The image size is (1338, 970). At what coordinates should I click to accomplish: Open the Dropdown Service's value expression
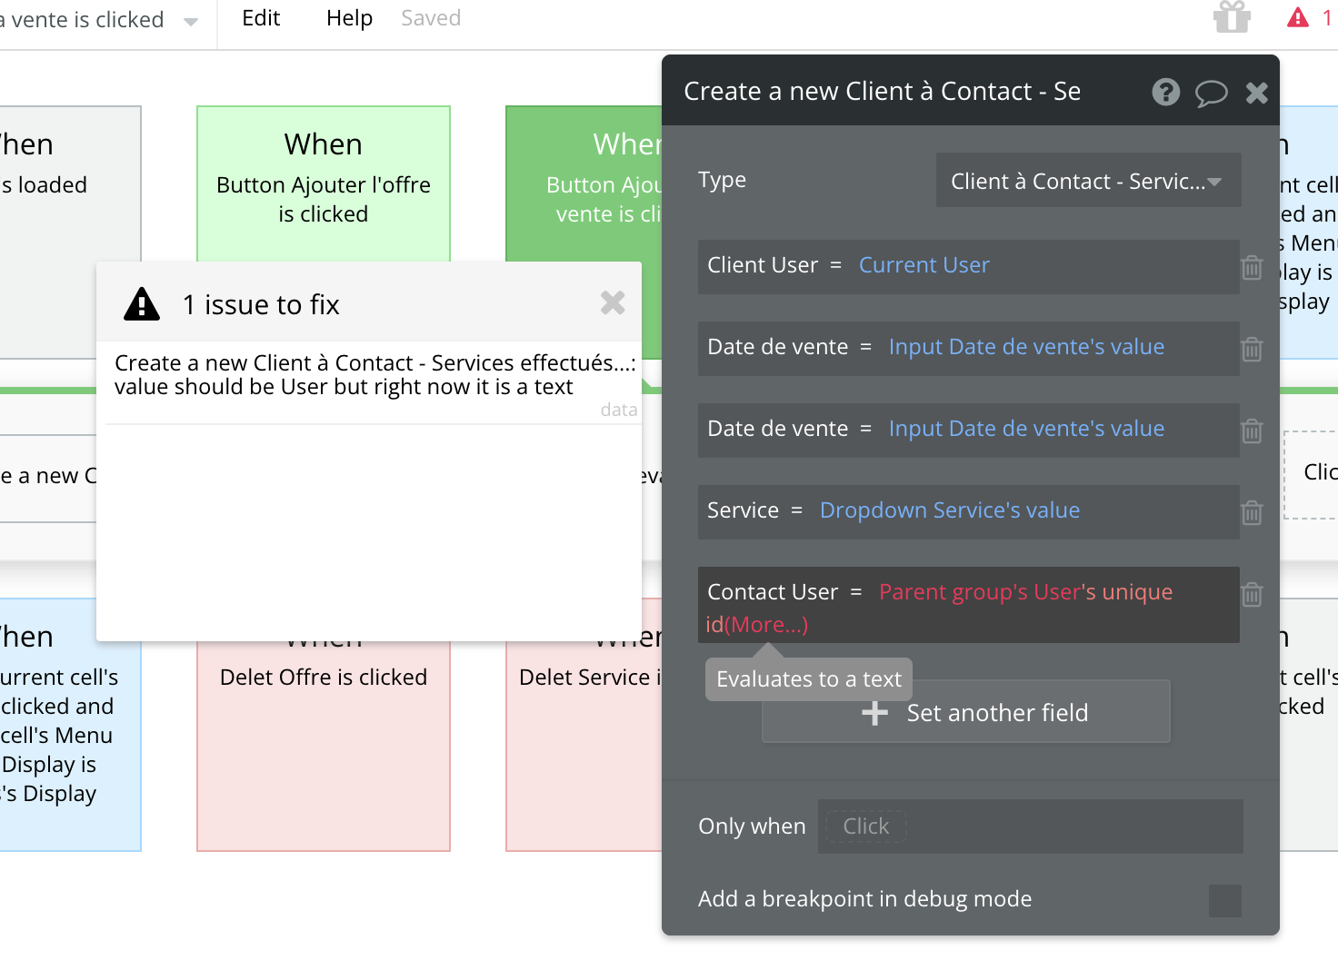[x=949, y=510]
